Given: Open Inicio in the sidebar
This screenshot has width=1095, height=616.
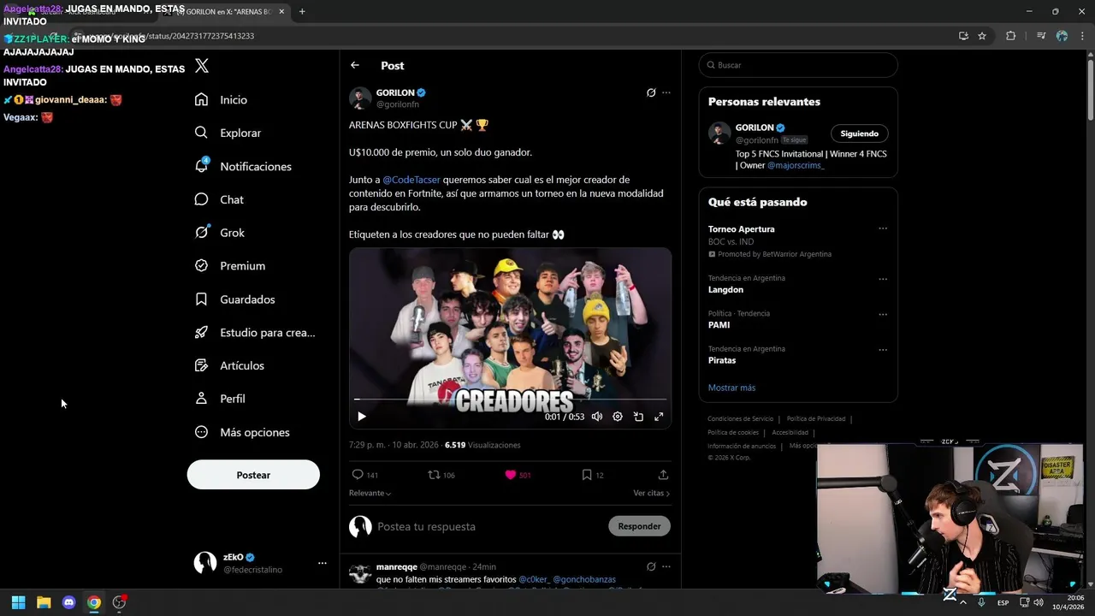Looking at the screenshot, I should tap(221, 99).
